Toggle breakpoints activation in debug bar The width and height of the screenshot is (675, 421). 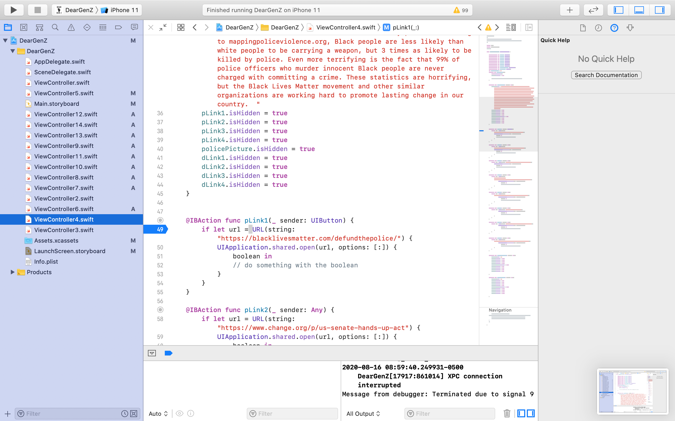[168, 353]
